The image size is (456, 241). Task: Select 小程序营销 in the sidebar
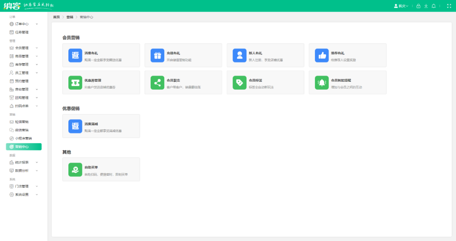24,139
